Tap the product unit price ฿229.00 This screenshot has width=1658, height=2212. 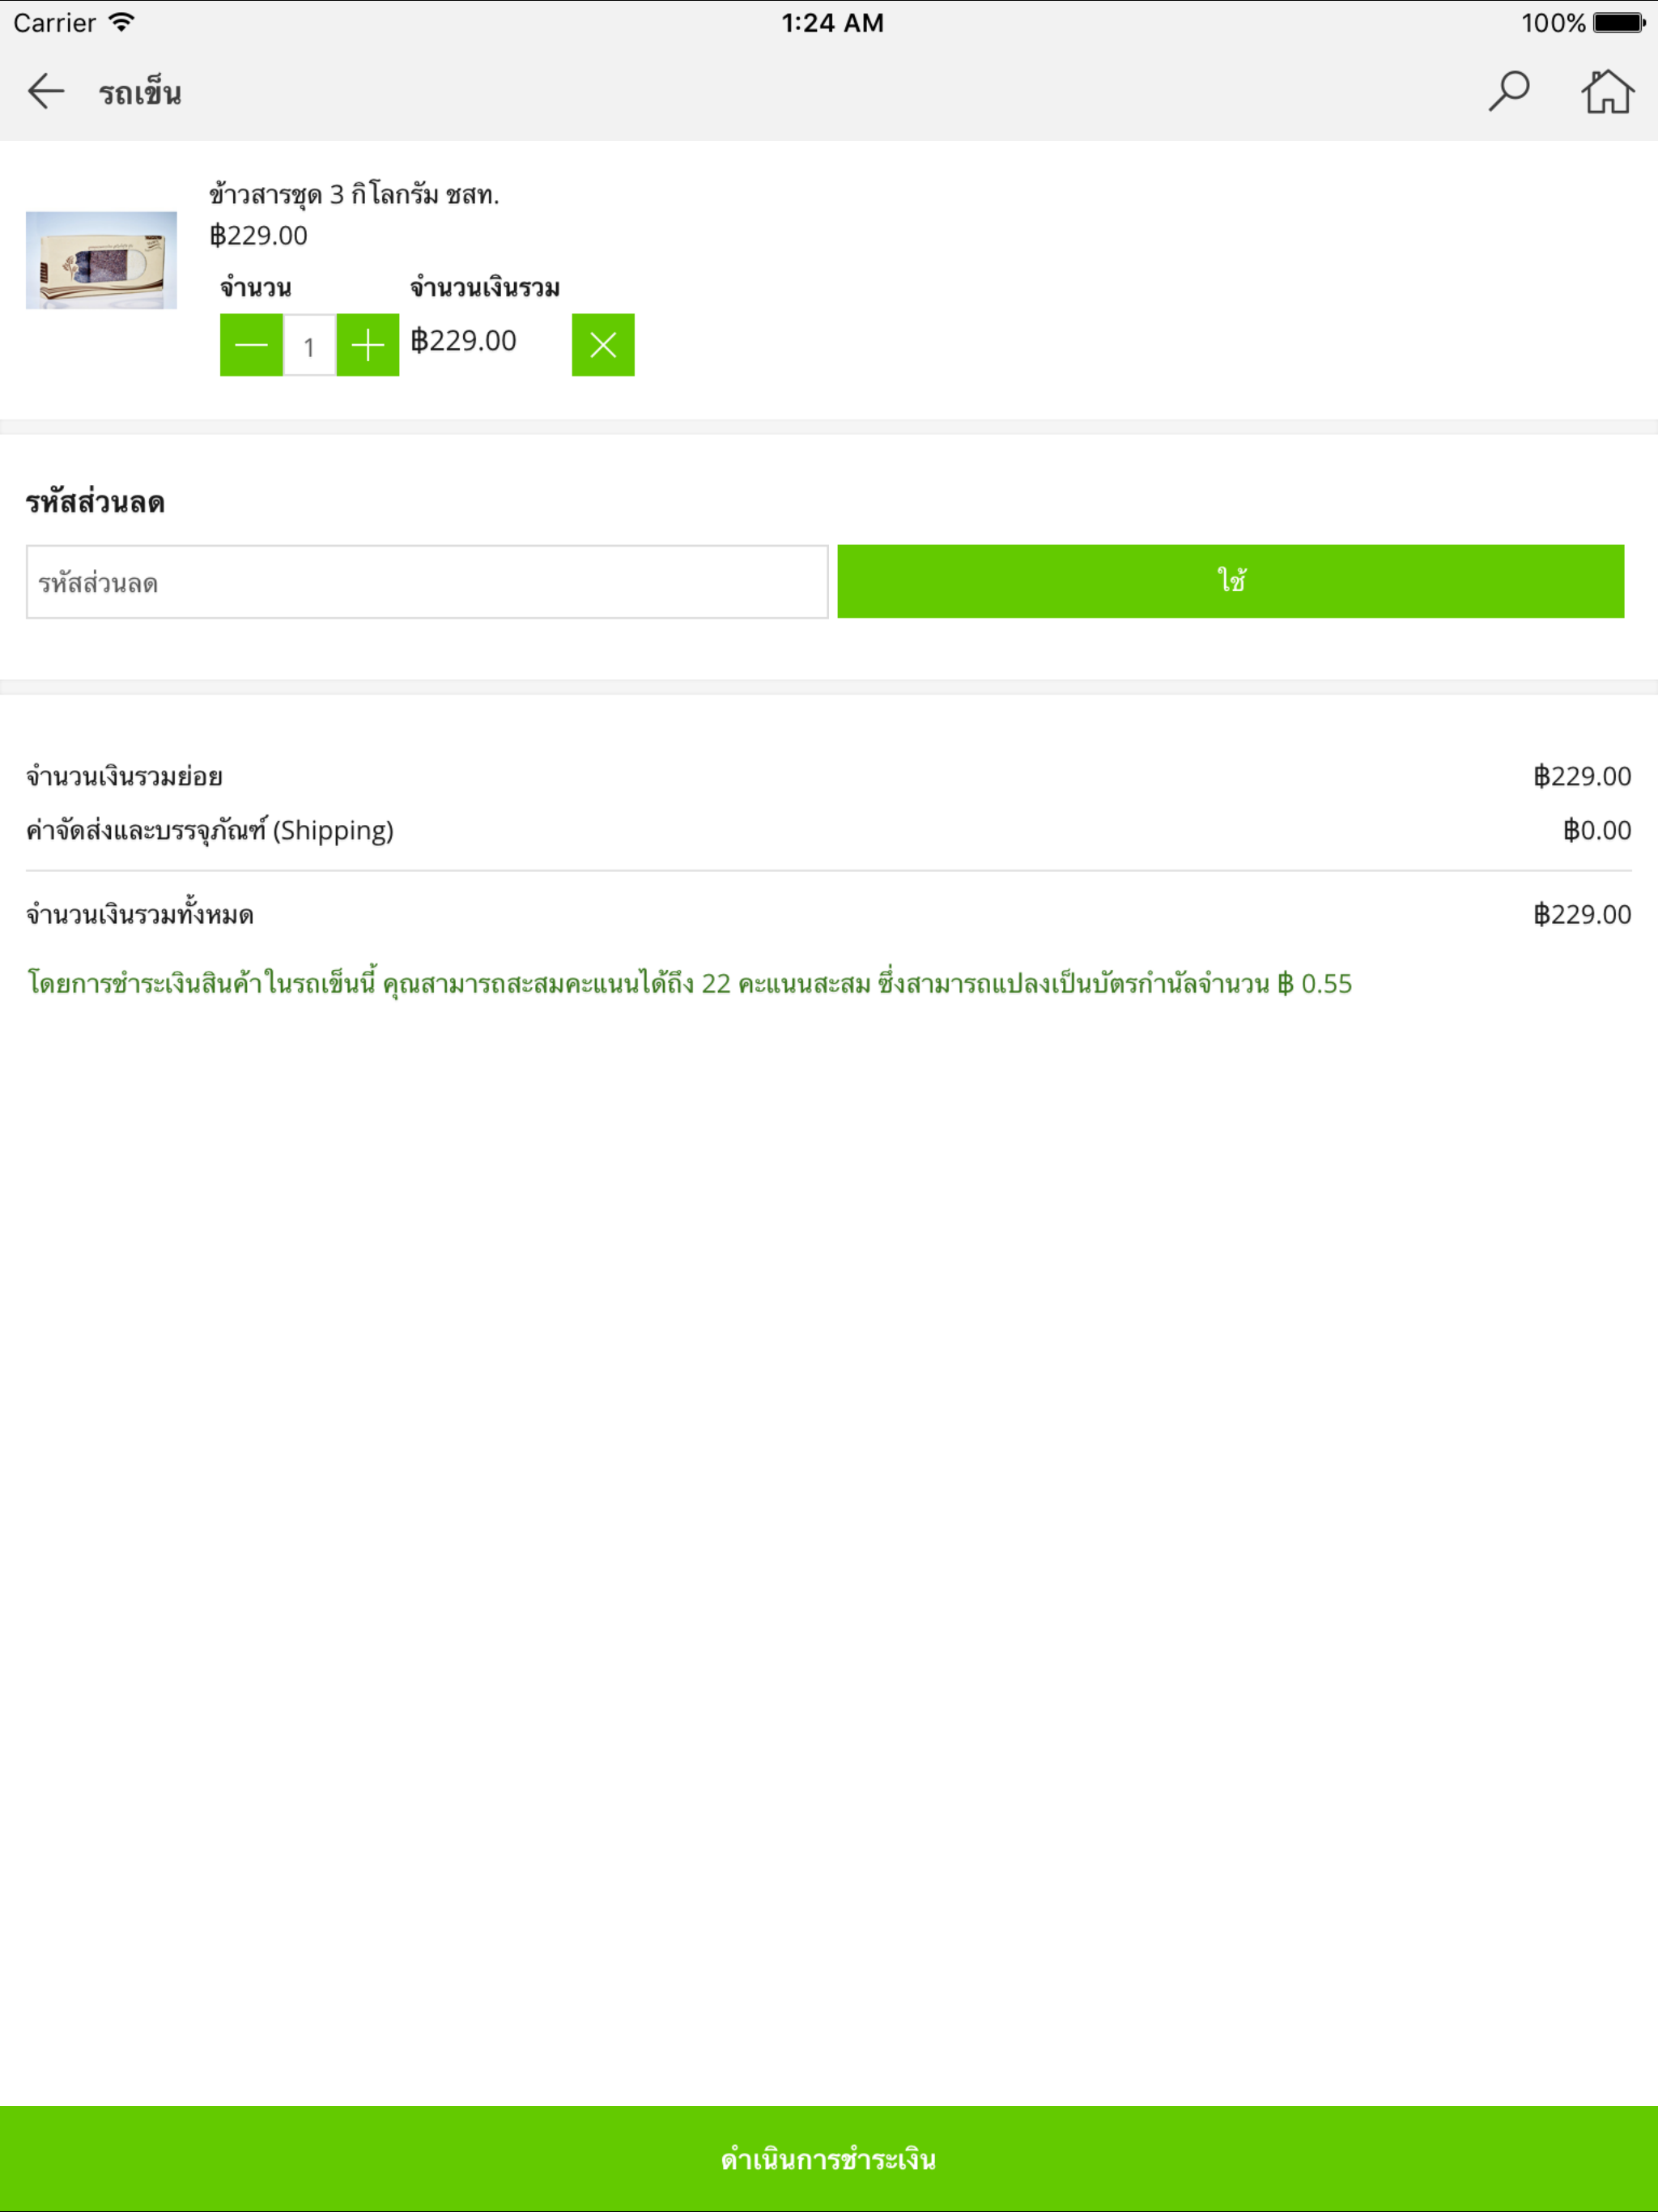[x=258, y=235]
